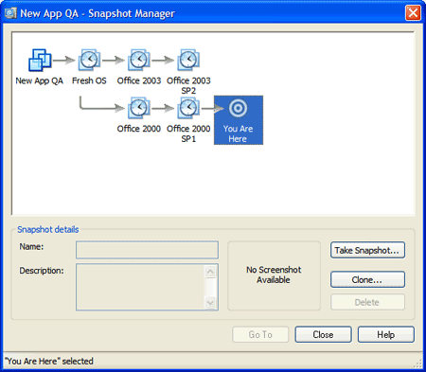Click the No Screenshot Available preview box
426x372 pixels.
click(x=274, y=275)
